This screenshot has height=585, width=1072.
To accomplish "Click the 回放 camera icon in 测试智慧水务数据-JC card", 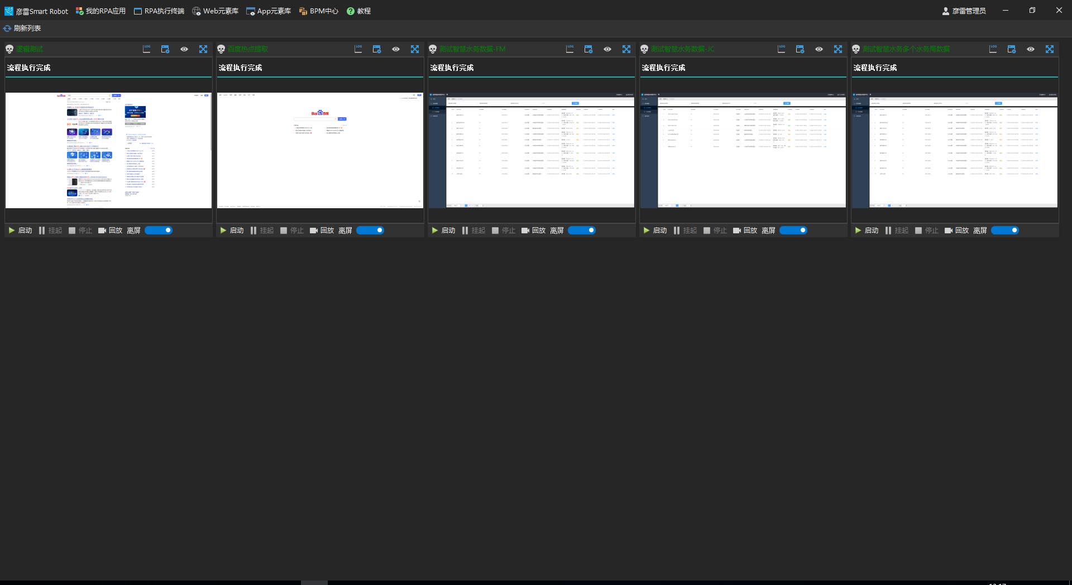I will coord(737,231).
